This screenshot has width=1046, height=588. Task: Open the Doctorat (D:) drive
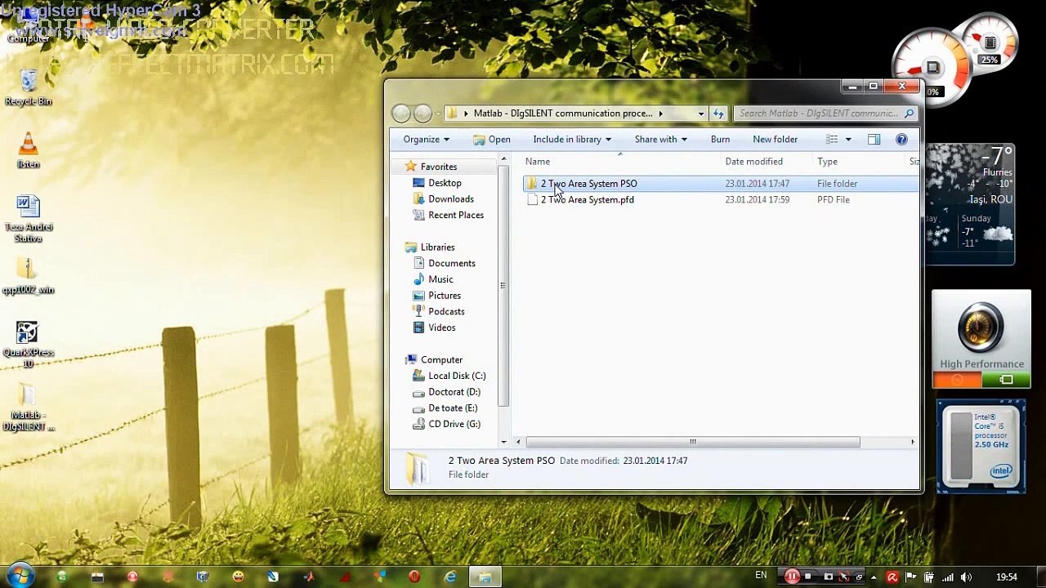454,392
